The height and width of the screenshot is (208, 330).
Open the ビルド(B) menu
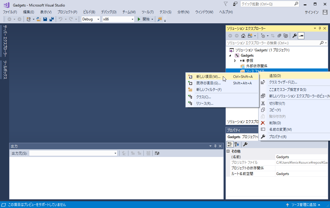coord(89,12)
